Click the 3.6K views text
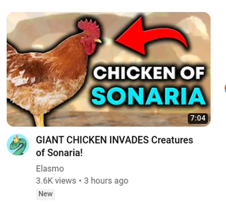Image resolution: width=226 pixels, height=205 pixels. coord(56,181)
